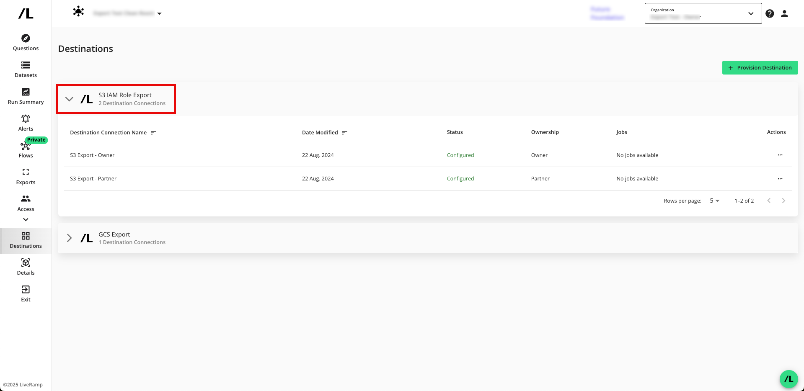
Task: Click the Details sidebar icon
Action: tap(26, 263)
